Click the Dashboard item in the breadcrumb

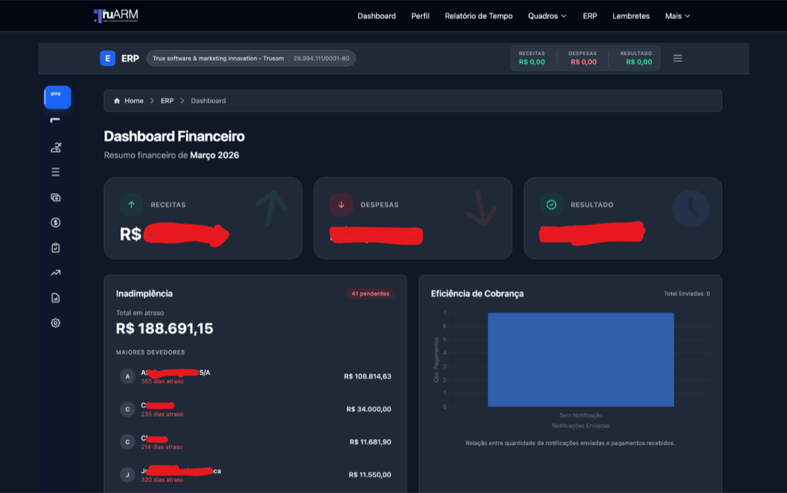[x=208, y=101]
